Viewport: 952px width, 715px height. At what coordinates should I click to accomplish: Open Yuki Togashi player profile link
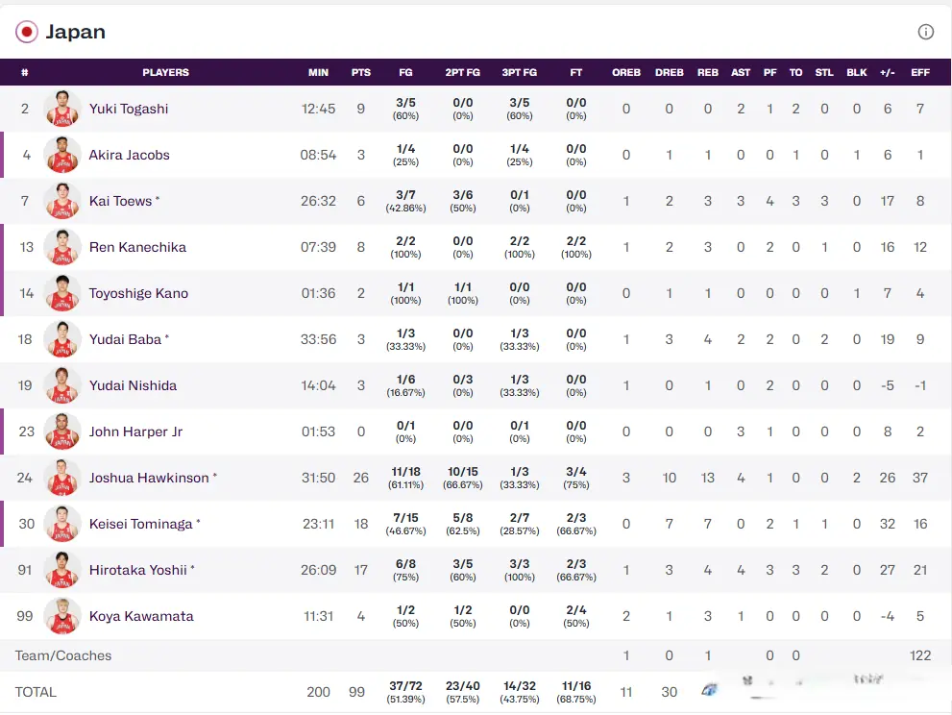129,109
